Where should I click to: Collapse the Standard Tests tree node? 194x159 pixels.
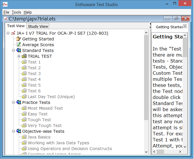coord(14,50)
